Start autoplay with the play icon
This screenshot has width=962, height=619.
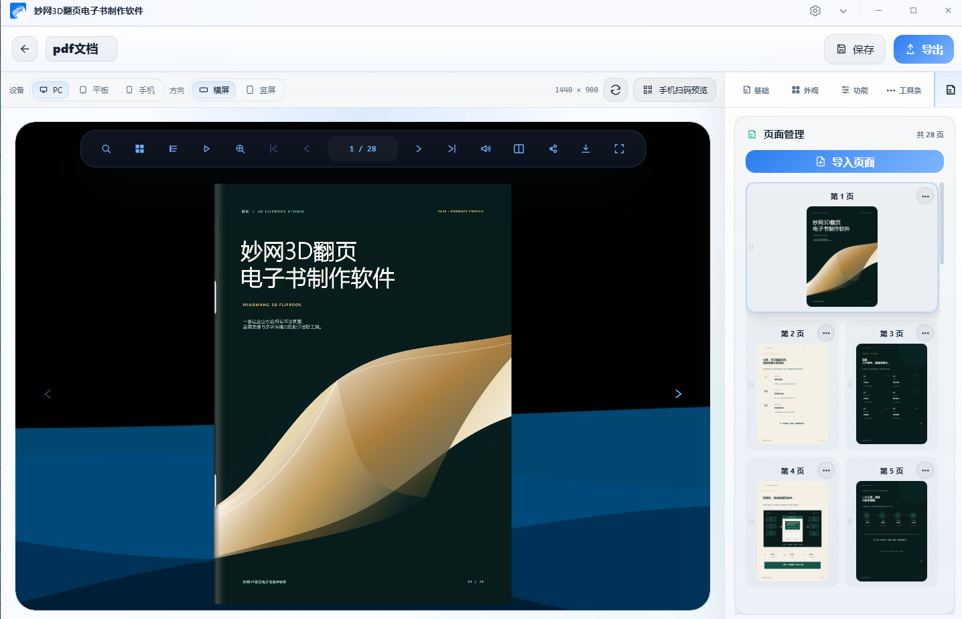[206, 149]
